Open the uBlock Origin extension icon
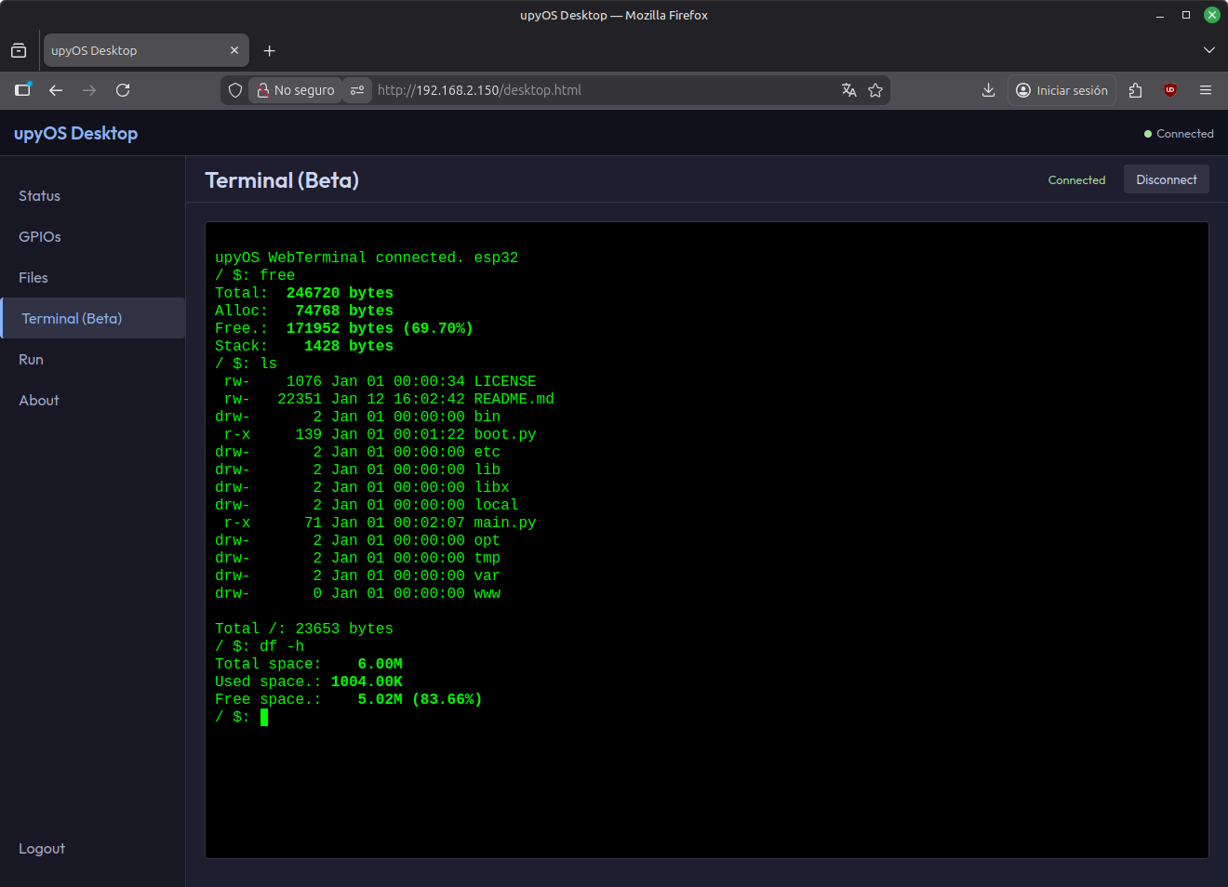 1170,90
